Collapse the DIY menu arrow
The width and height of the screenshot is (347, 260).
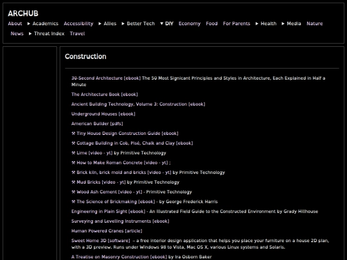coord(161,24)
